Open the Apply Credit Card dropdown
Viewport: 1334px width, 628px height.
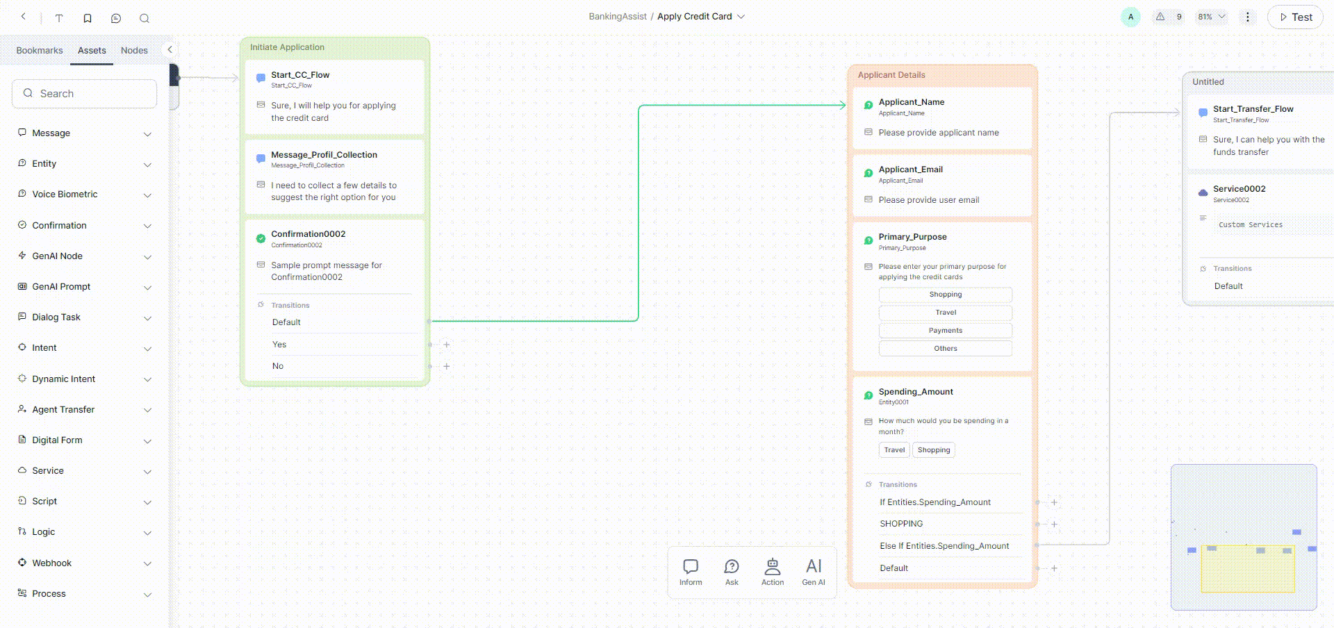(x=741, y=17)
